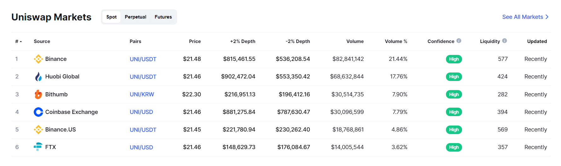561x166 pixels.
Task: Sort by Liquidity column header
Action: pos(490,41)
